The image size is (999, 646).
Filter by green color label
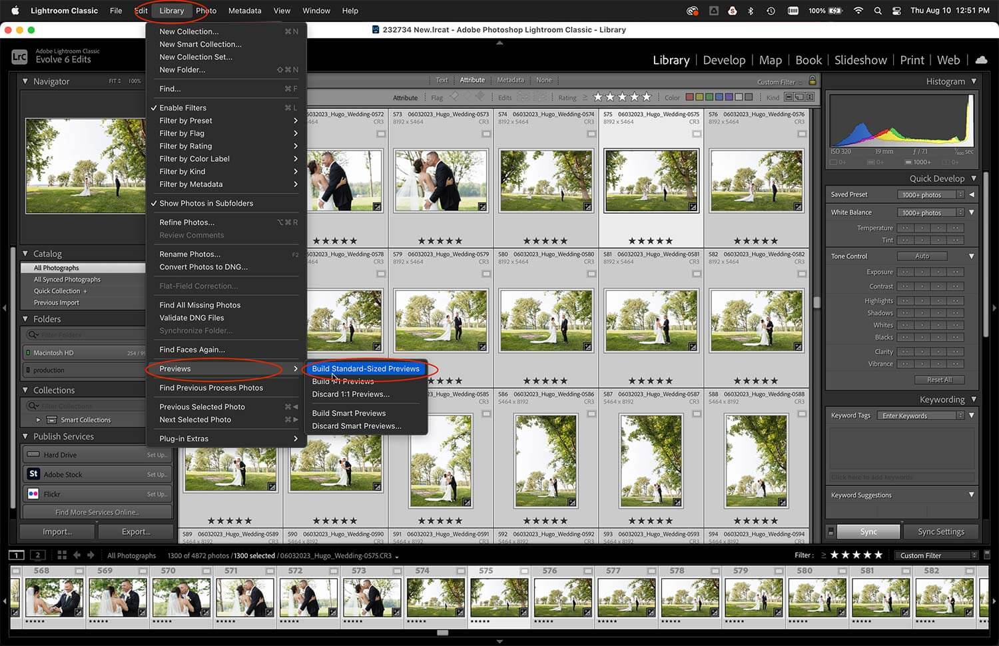point(709,97)
